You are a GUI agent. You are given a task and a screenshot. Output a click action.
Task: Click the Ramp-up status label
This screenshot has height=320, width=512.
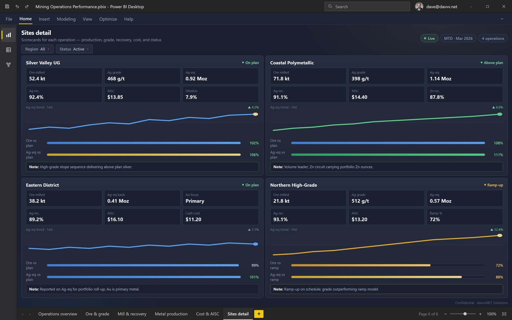(494, 185)
